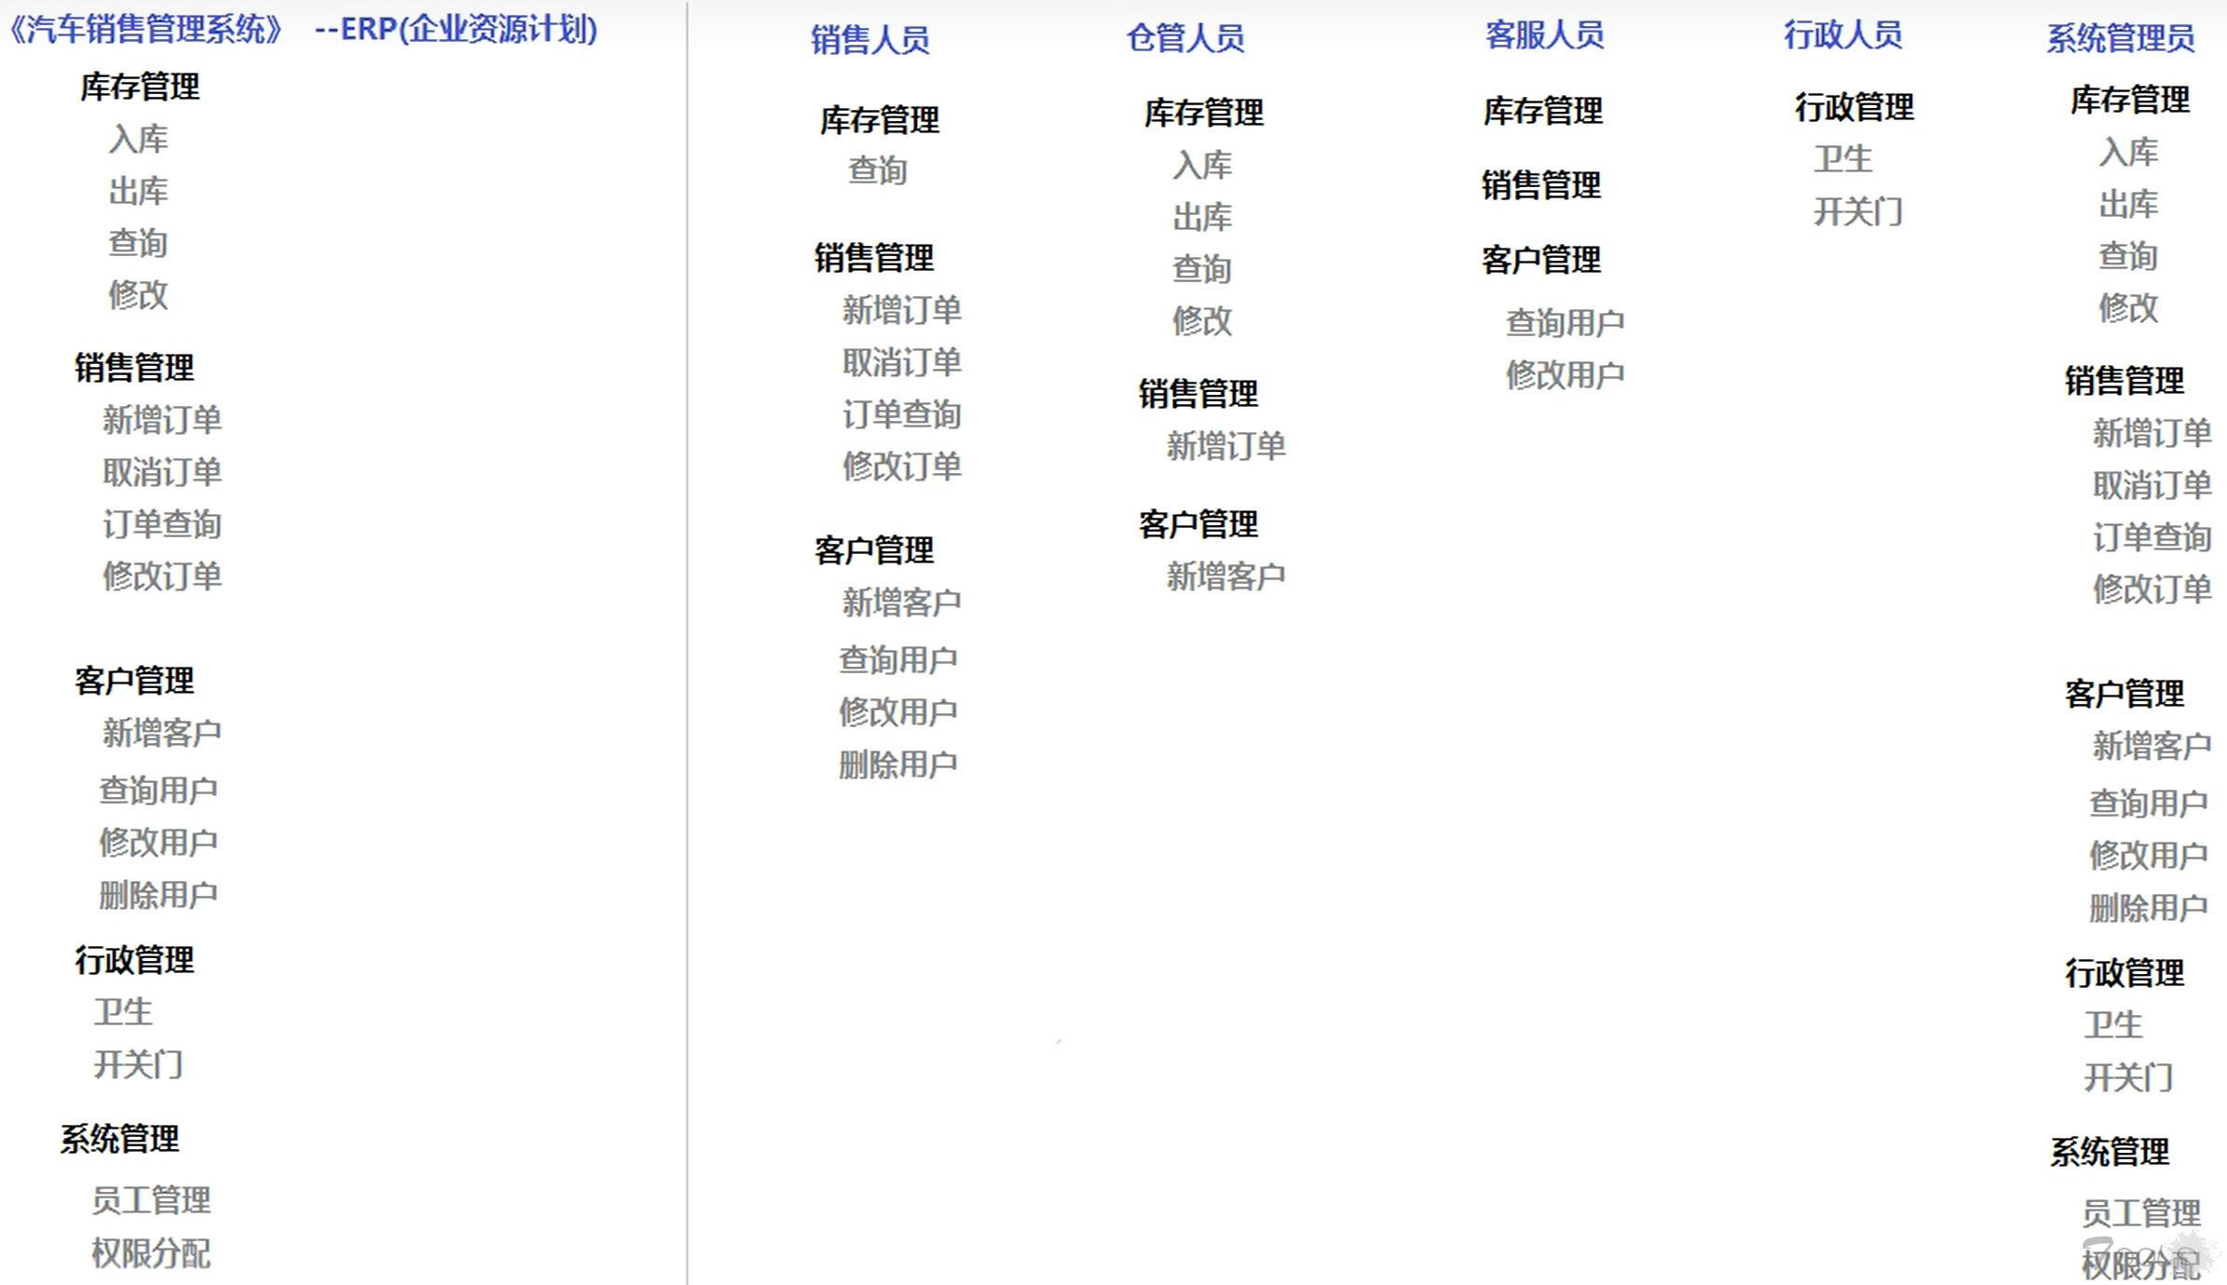
Task: Click 卫生 under 行政人员
Action: pos(1843,159)
